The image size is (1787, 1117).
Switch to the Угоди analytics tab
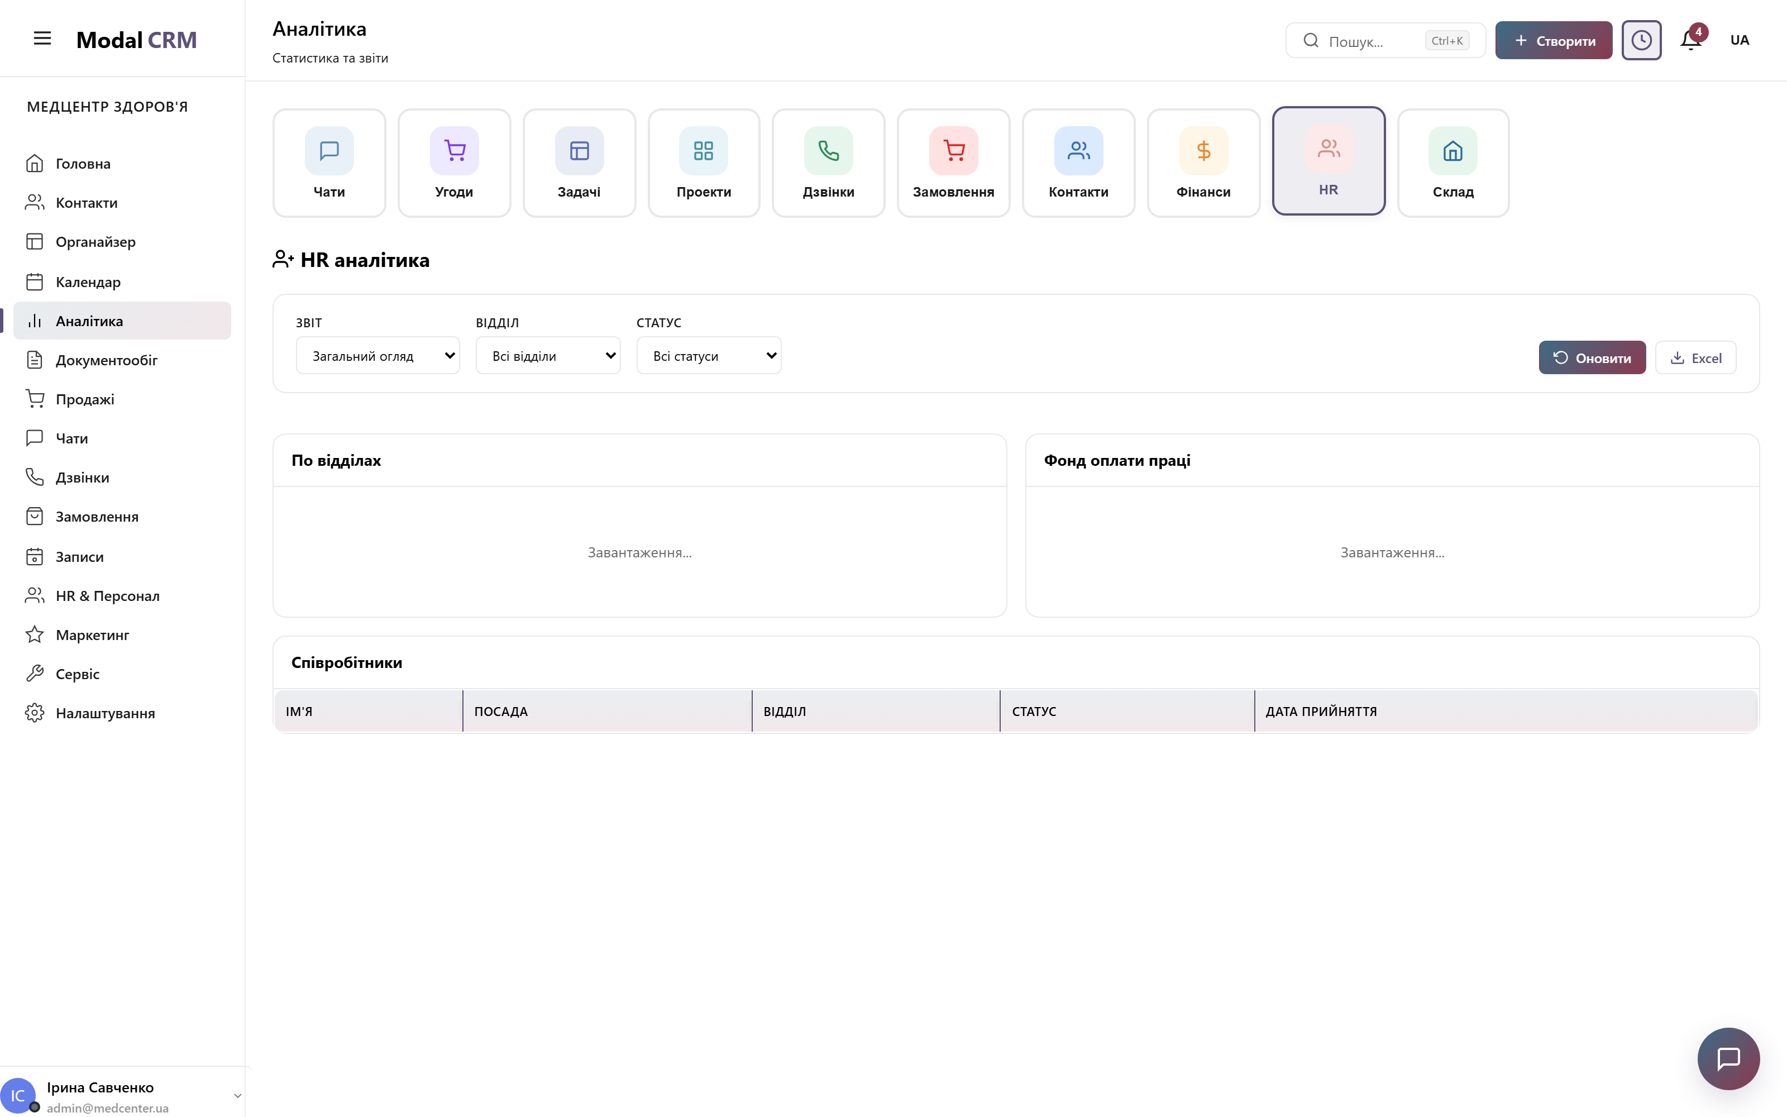click(454, 163)
